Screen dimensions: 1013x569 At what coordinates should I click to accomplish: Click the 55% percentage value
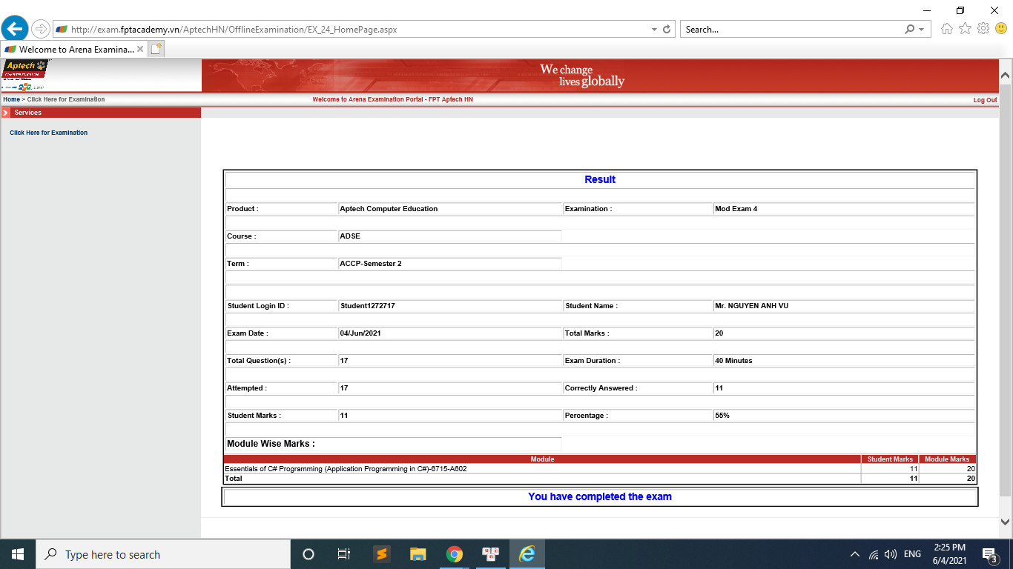pos(722,416)
